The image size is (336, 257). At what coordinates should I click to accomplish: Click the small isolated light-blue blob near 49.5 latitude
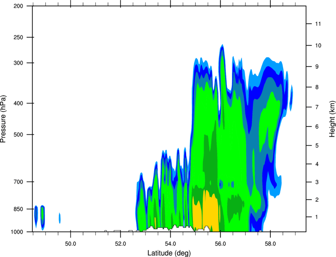60,218
